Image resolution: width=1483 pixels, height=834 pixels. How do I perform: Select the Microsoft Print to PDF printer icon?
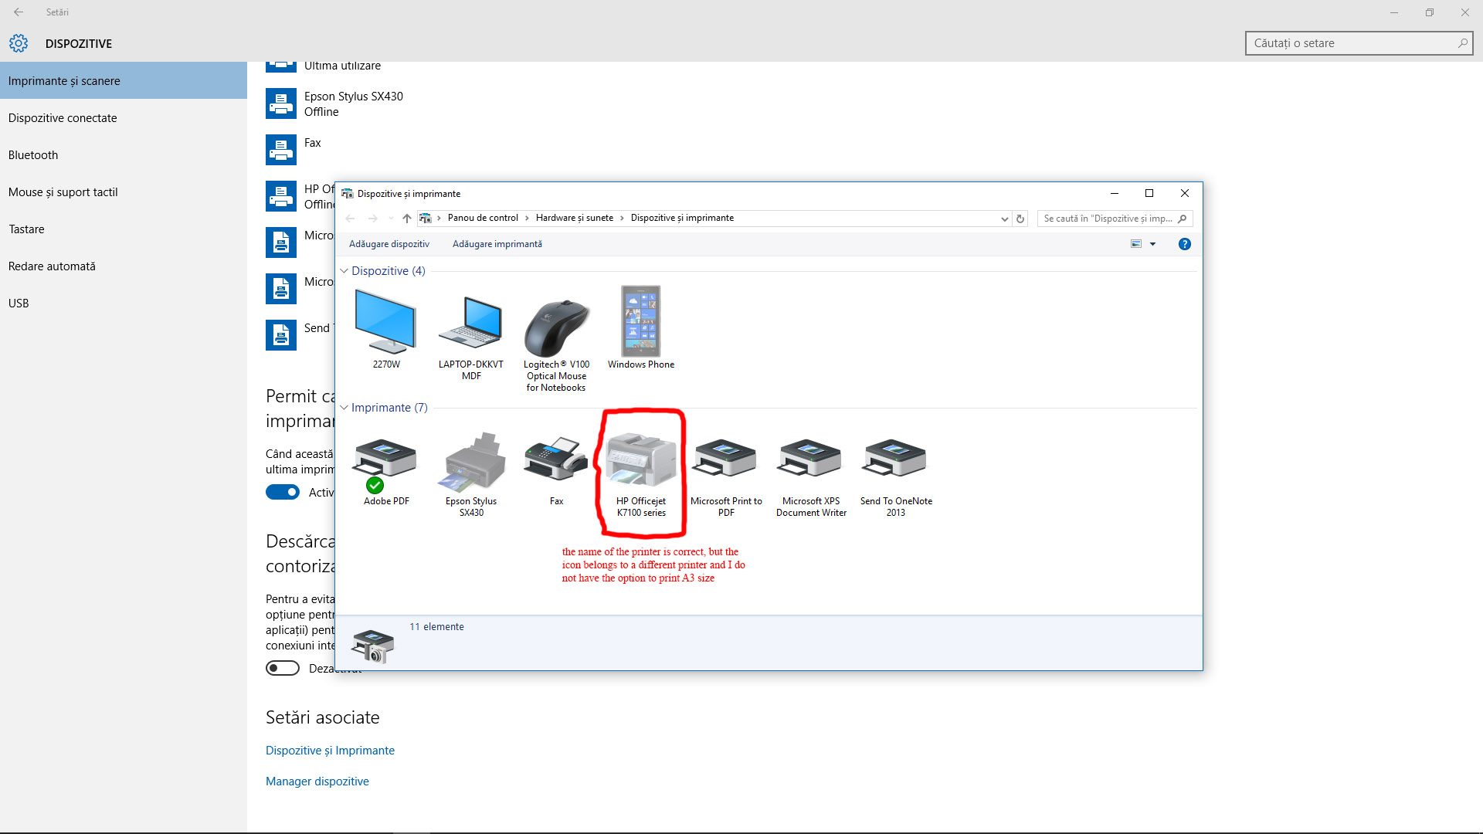tap(725, 457)
